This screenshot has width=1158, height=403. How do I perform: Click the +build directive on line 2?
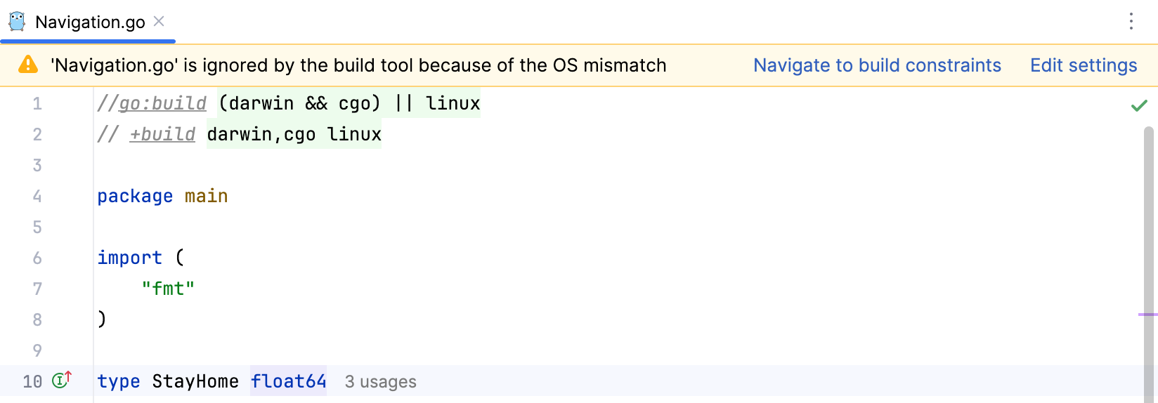162,134
